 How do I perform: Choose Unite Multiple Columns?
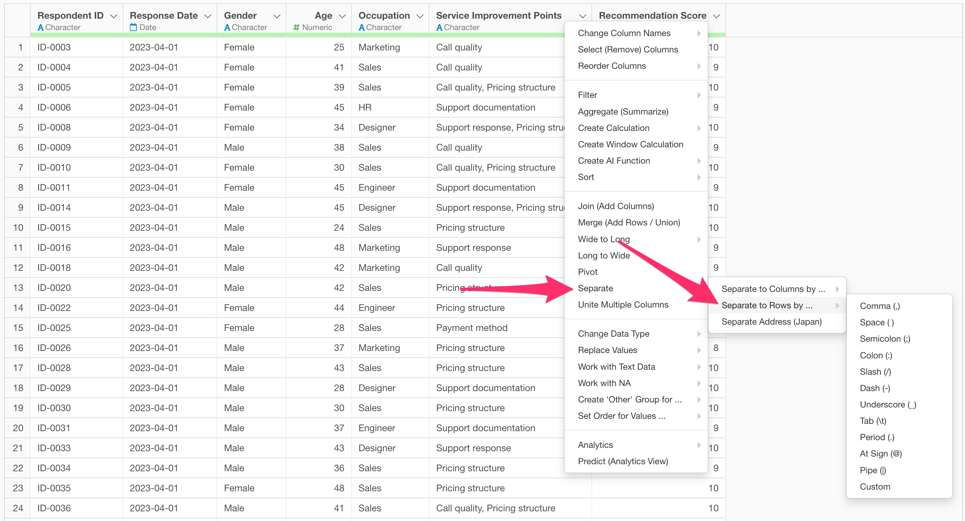(623, 305)
